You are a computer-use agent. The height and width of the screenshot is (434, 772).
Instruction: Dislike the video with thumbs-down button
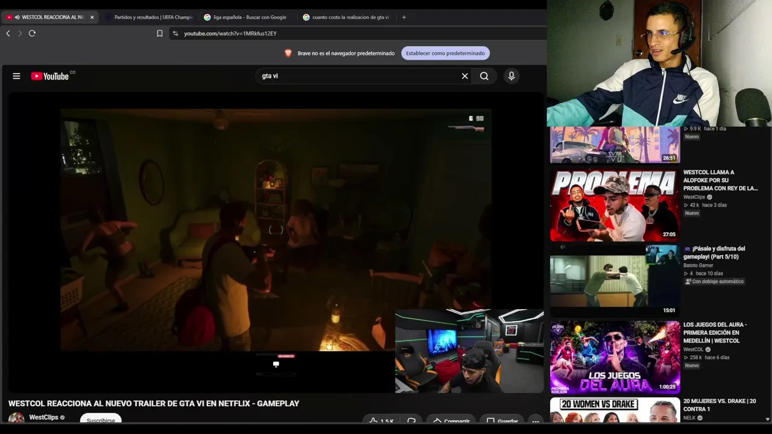point(411,421)
